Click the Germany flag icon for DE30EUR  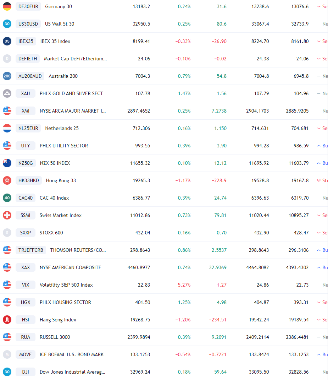click(x=7, y=6)
